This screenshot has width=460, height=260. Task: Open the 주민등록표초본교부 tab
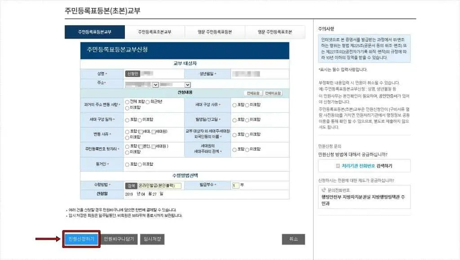155,32
